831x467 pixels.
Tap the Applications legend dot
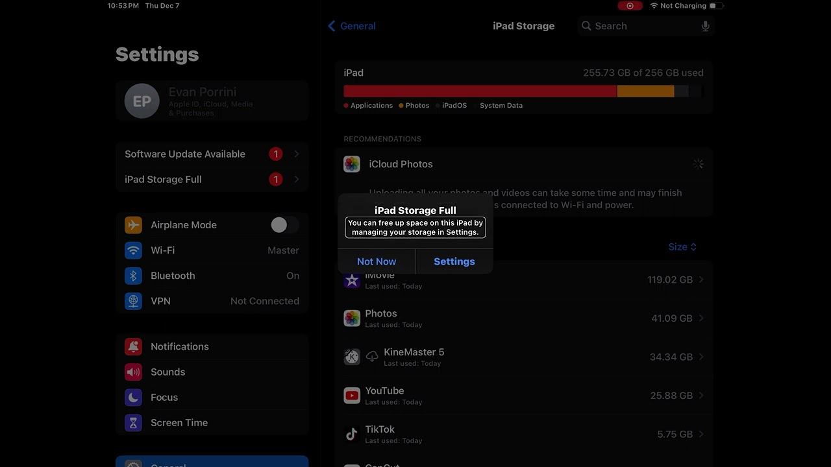pyautogui.click(x=346, y=106)
